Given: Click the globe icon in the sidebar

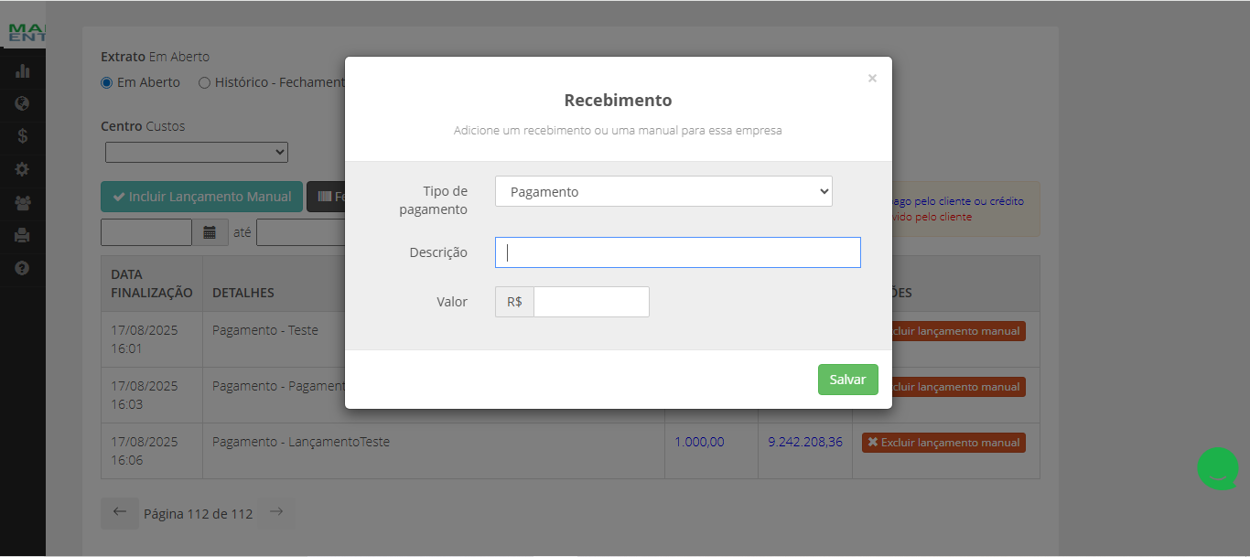Looking at the screenshot, I should click(x=23, y=103).
